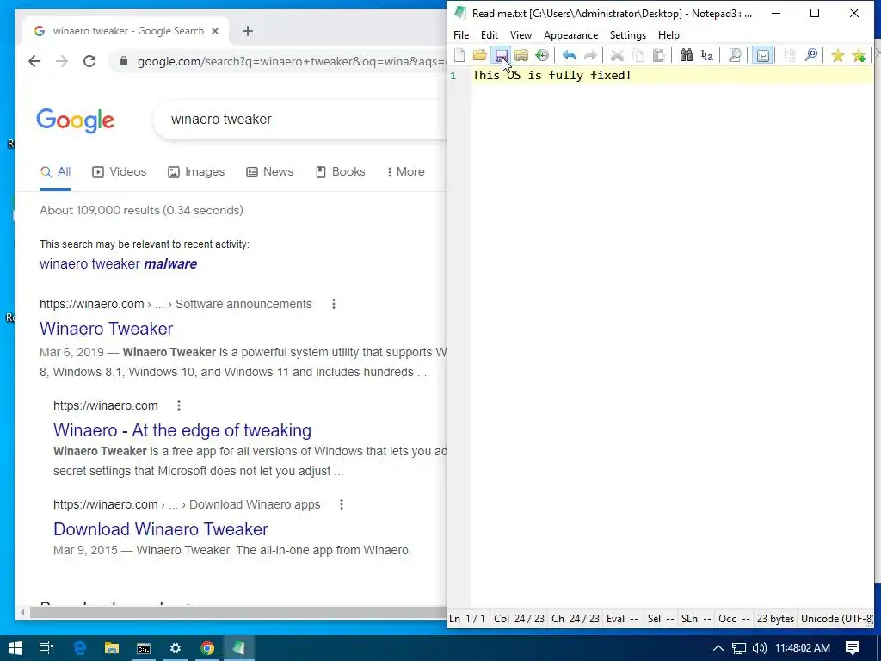Open Command Prompt from the taskbar
Screen dimensions: 881x661
click(144, 648)
